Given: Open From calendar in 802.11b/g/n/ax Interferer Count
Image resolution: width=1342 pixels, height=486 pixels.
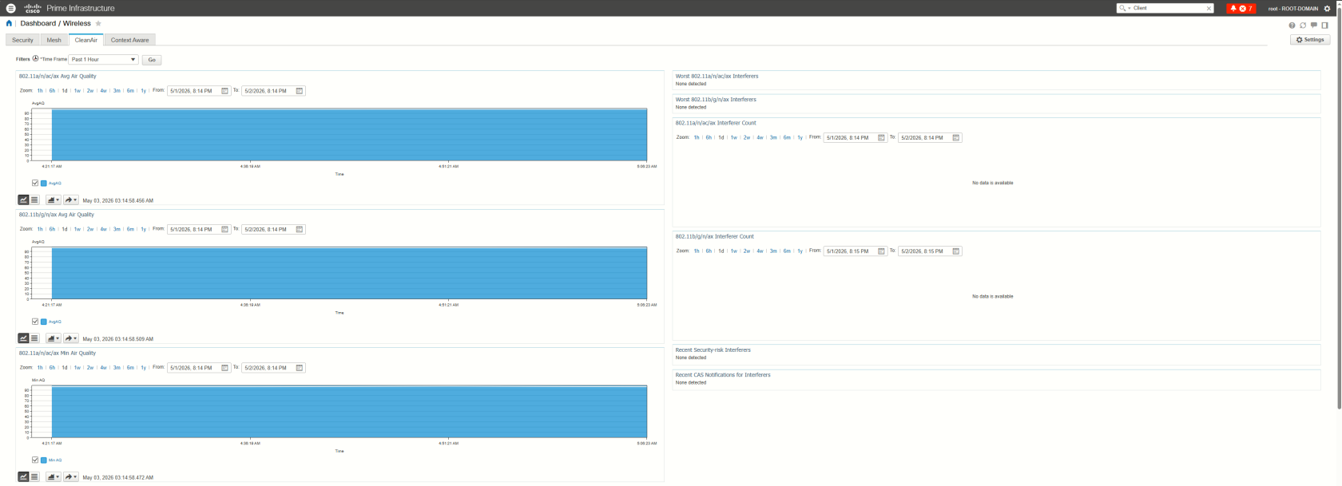Looking at the screenshot, I should (882, 251).
